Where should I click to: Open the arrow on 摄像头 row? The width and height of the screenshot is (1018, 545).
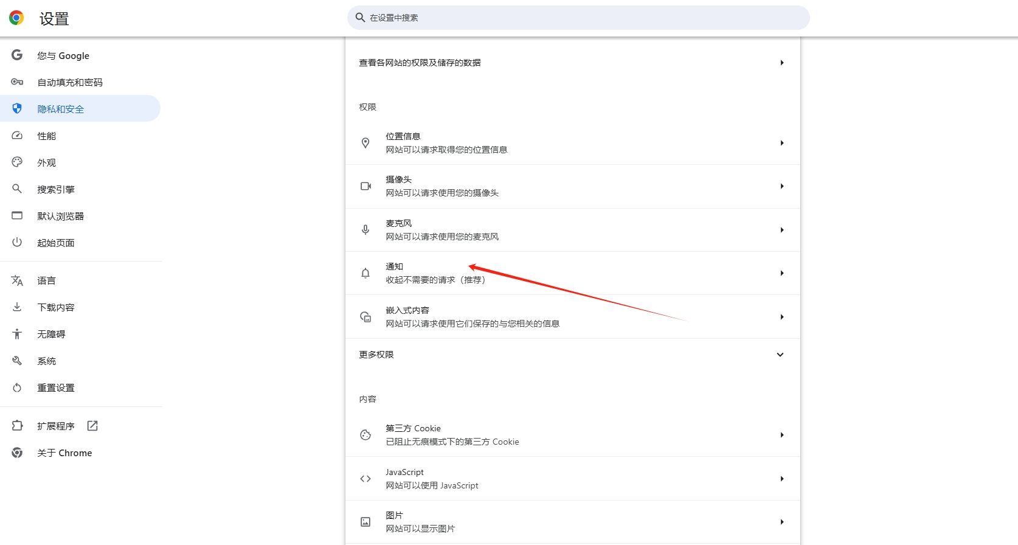point(782,186)
